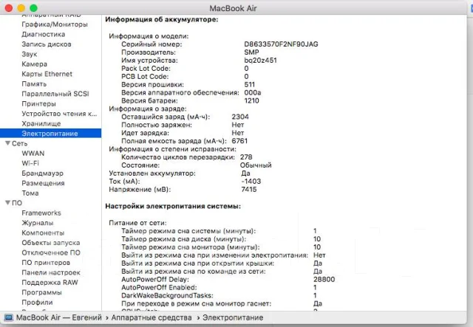The image size is (473, 327).
Task: Open Компоненты in the sidebar
Action: (x=43, y=233)
